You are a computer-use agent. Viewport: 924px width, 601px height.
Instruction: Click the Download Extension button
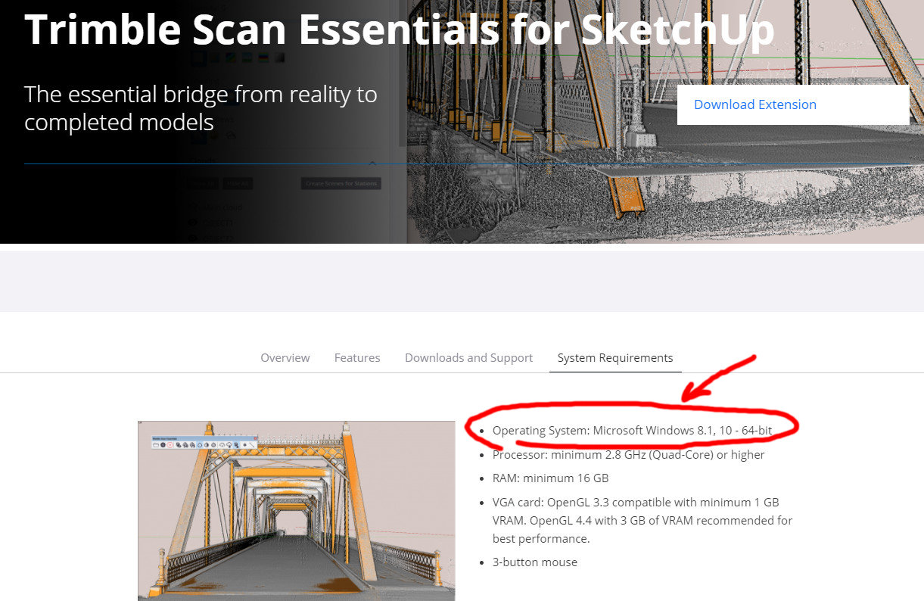click(793, 104)
